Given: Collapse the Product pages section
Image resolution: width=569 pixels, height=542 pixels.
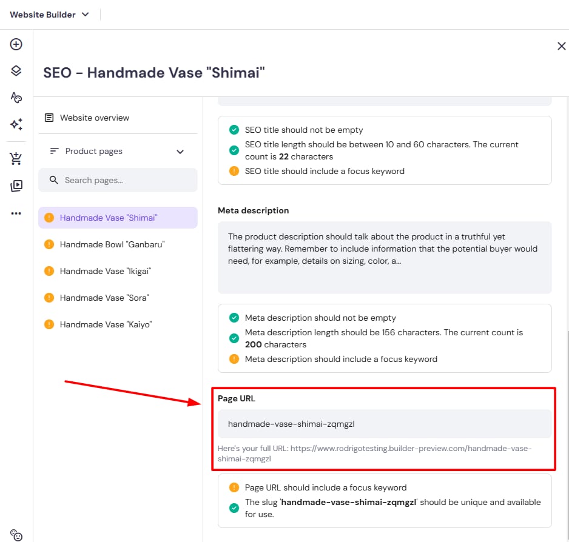Looking at the screenshot, I should click(180, 152).
